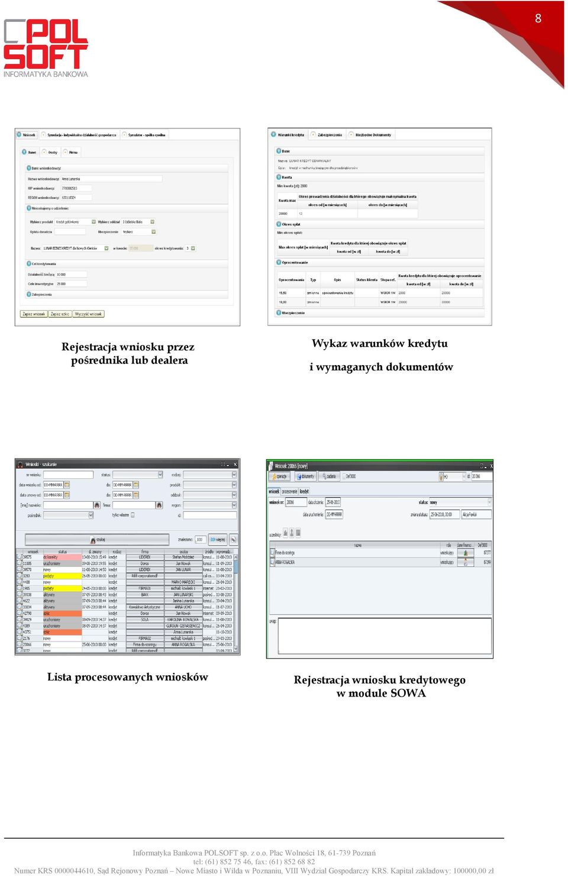This screenshot has height=877, width=568.
Task: Click the pink 'do korekty' status cell
Action: [62, 557]
